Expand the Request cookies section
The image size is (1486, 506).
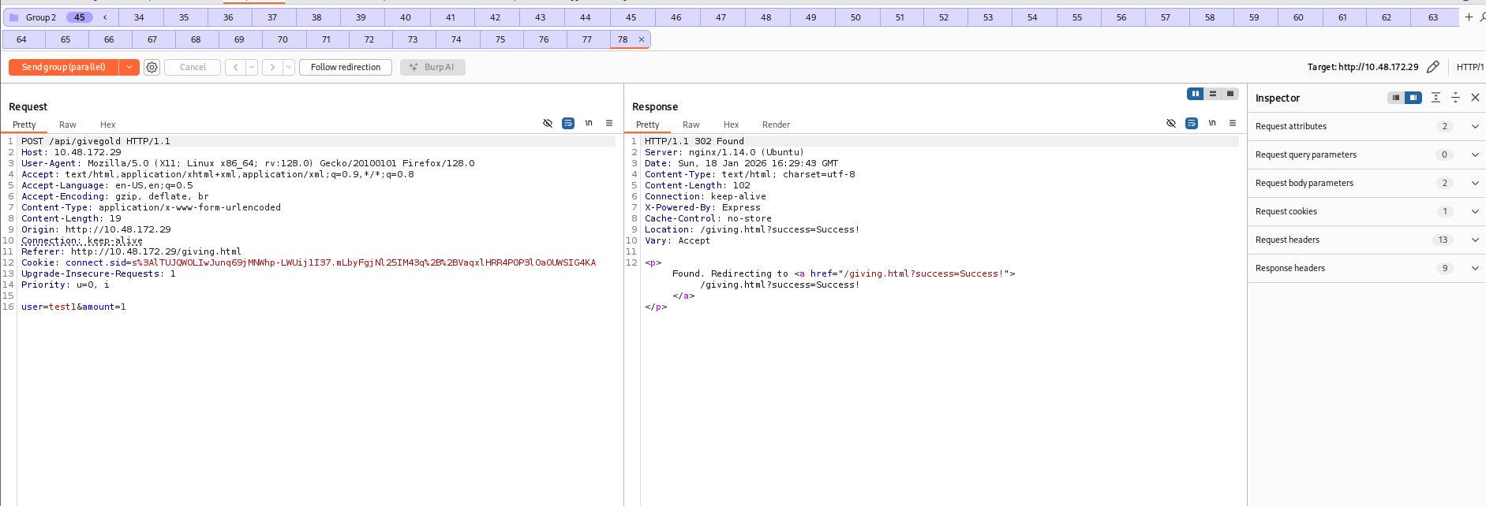[x=1474, y=211]
